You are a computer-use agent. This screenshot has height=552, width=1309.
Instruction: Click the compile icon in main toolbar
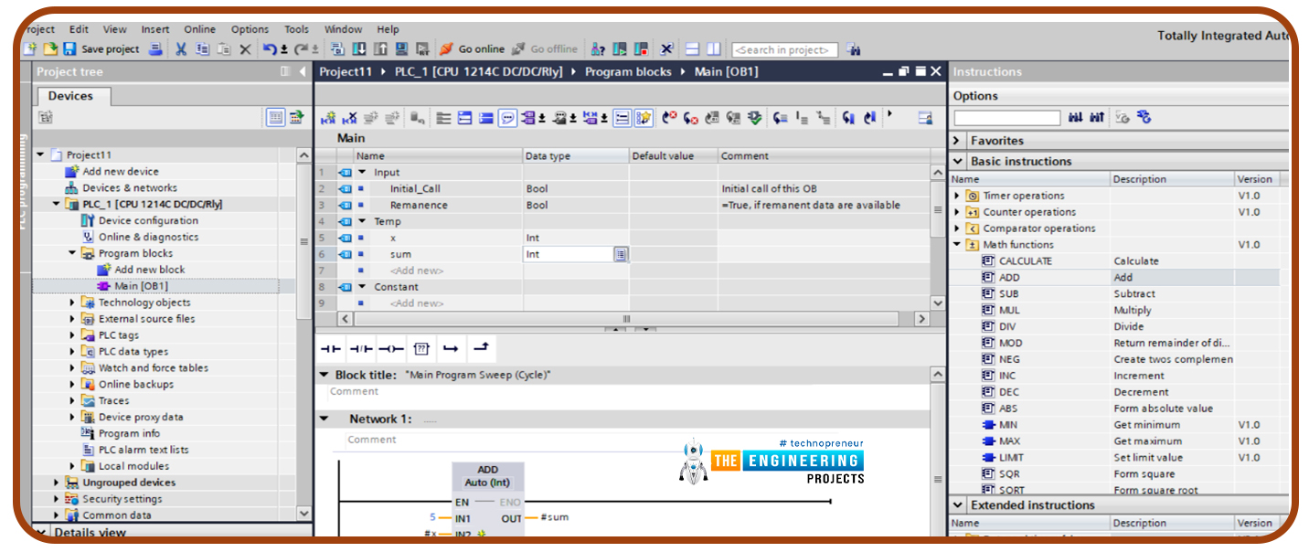click(x=337, y=49)
